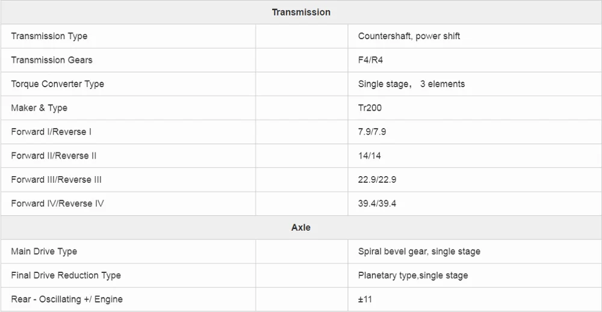Select the Forward I/Reverse I label
Screen dimensions: 602x312
51,132
